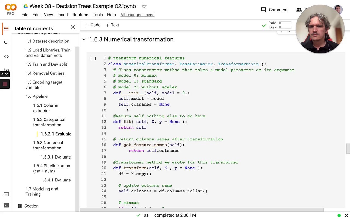
Task: Open the code snippets panel
Action: click(6, 57)
